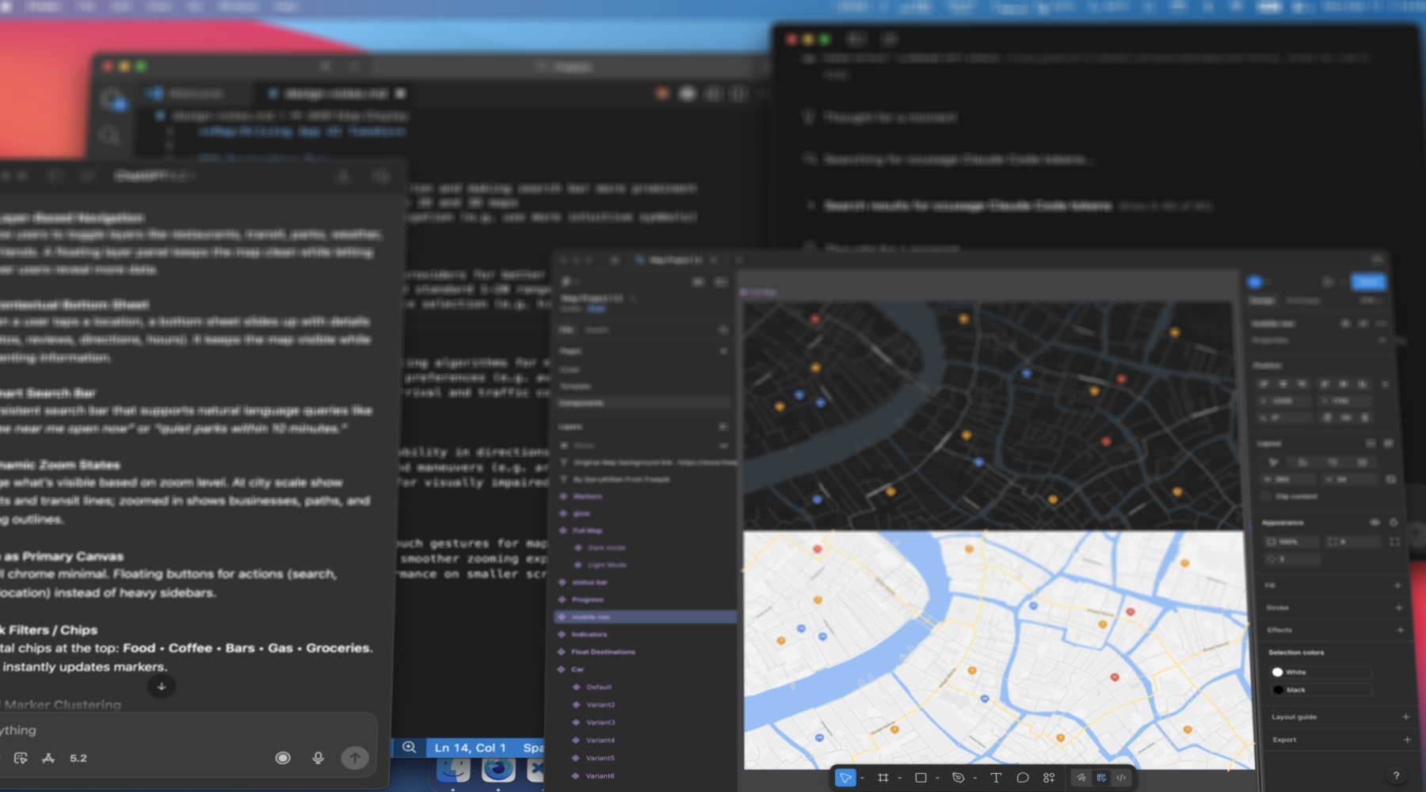This screenshot has width=1426, height=792.
Task: Select the Pen tool in Figma toolbar
Action: coord(958,778)
